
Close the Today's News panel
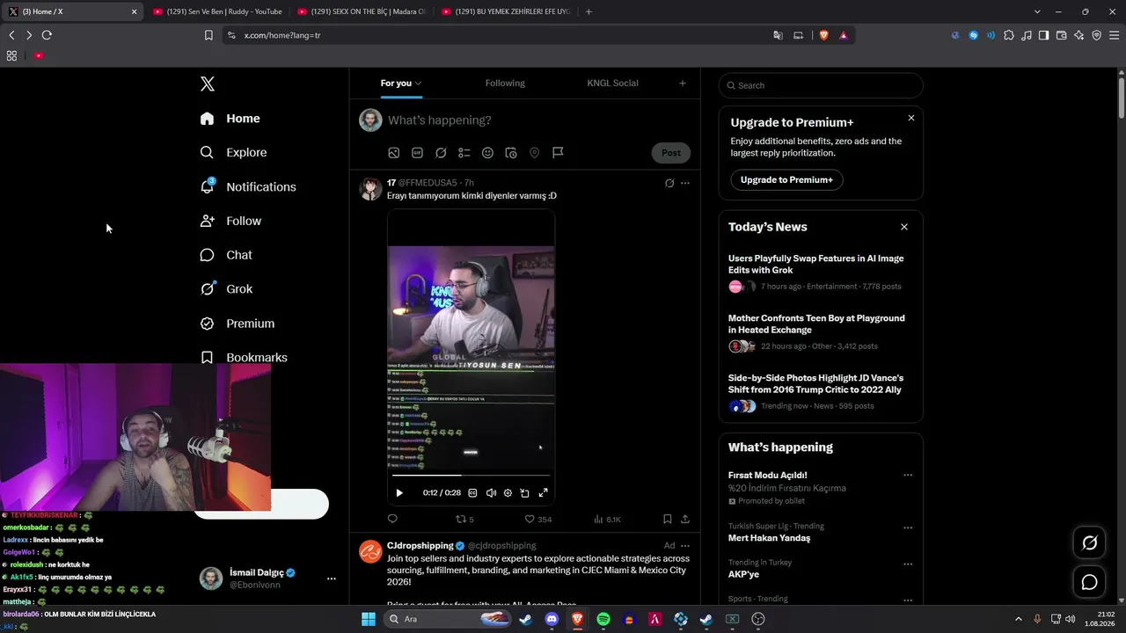click(904, 227)
